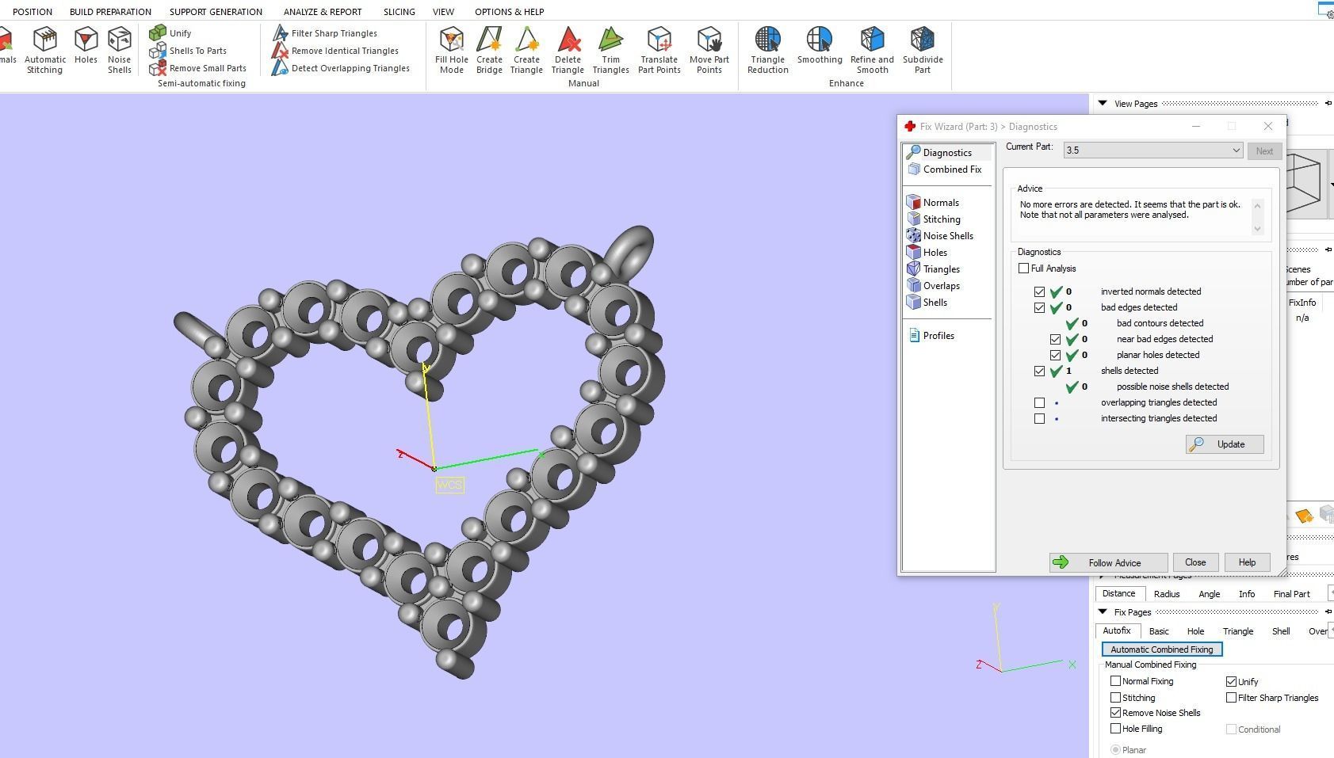The width and height of the screenshot is (1334, 758).
Task: Click the Update diagnostics button
Action: pos(1225,444)
